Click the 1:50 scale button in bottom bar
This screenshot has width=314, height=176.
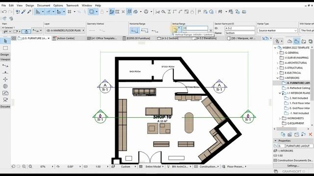pyautogui.click(x=96, y=166)
